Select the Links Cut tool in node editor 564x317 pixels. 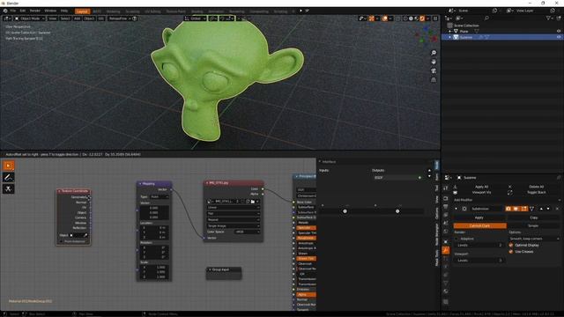(x=8, y=189)
